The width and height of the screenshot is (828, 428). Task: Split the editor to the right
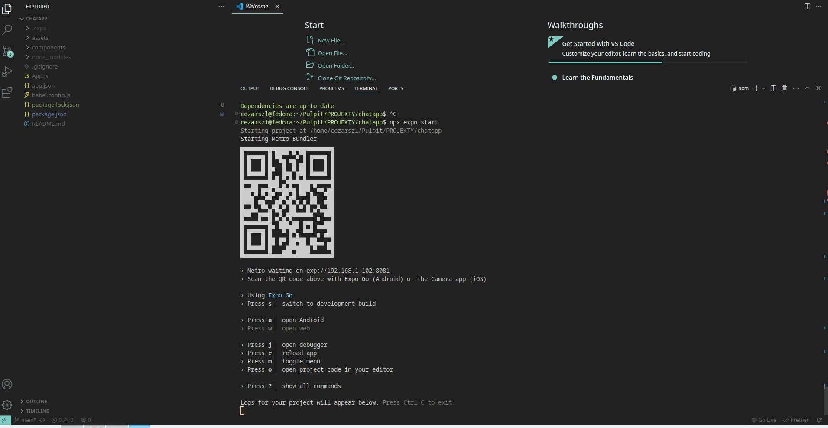click(807, 7)
